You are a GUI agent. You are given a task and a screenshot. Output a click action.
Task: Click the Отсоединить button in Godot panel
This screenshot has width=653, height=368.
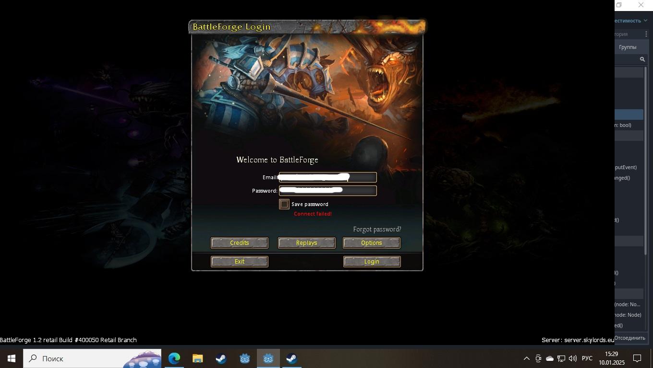coord(629,338)
